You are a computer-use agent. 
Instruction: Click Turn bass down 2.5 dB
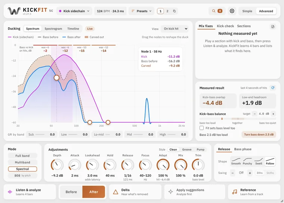tap(259, 135)
